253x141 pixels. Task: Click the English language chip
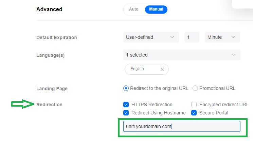138,69
